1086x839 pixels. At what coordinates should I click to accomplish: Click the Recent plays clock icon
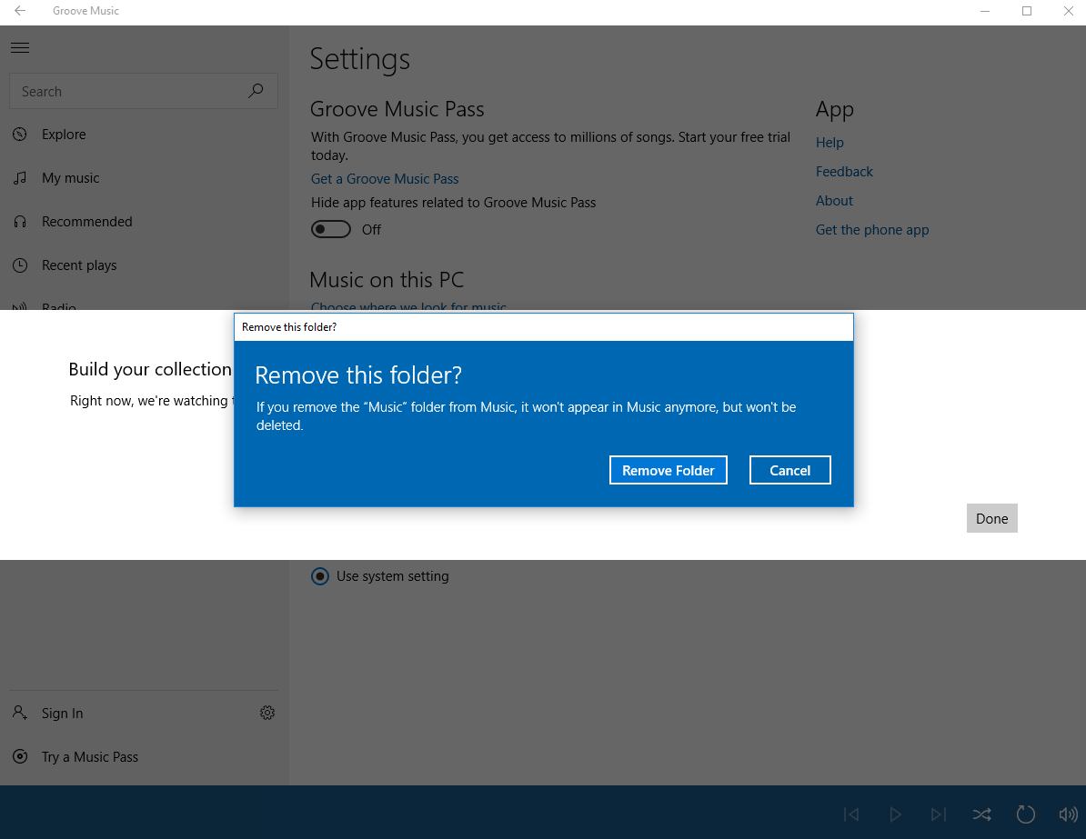coord(20,265)
